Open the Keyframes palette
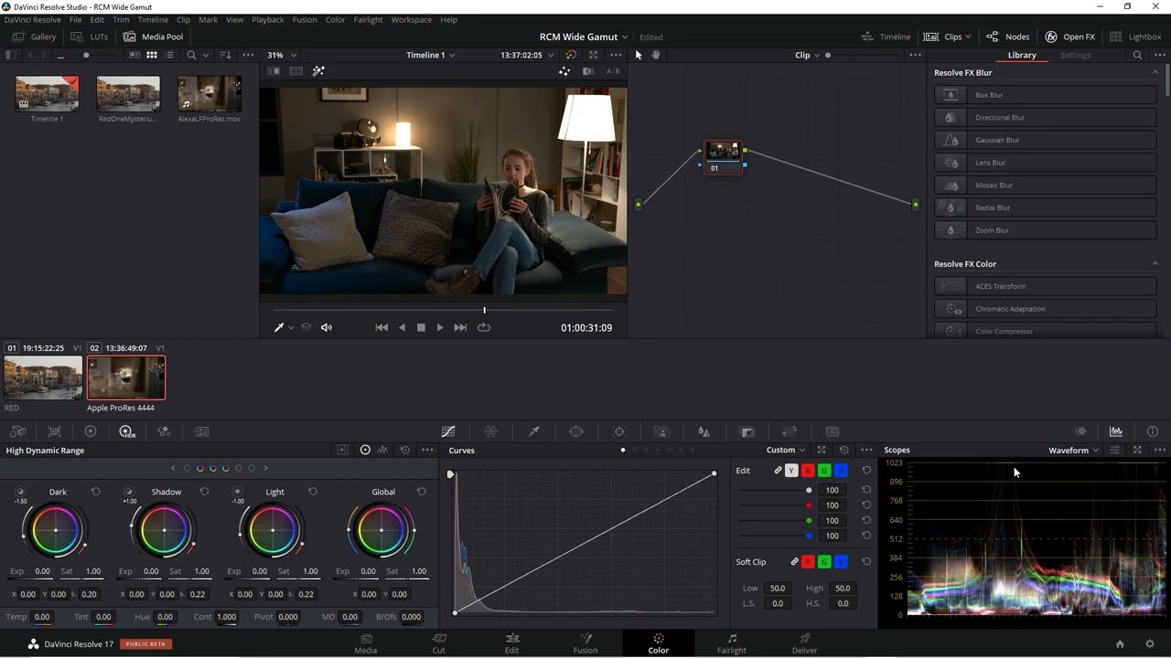This screenshot has width=1171, height=658. pos(1080,431)
